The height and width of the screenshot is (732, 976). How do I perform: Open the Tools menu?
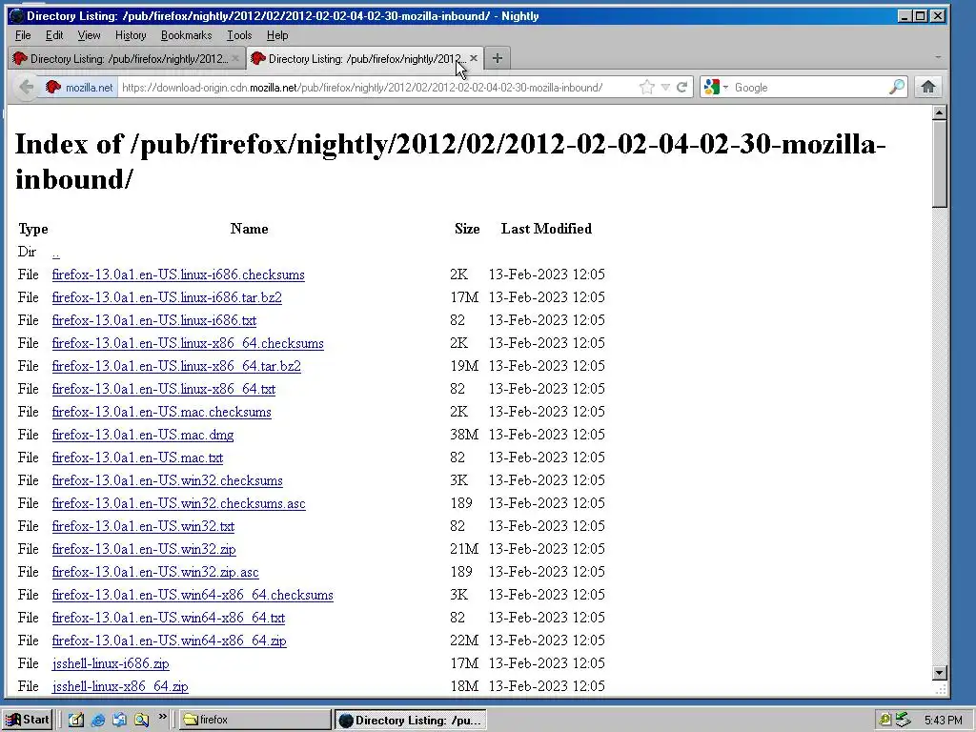239,35
